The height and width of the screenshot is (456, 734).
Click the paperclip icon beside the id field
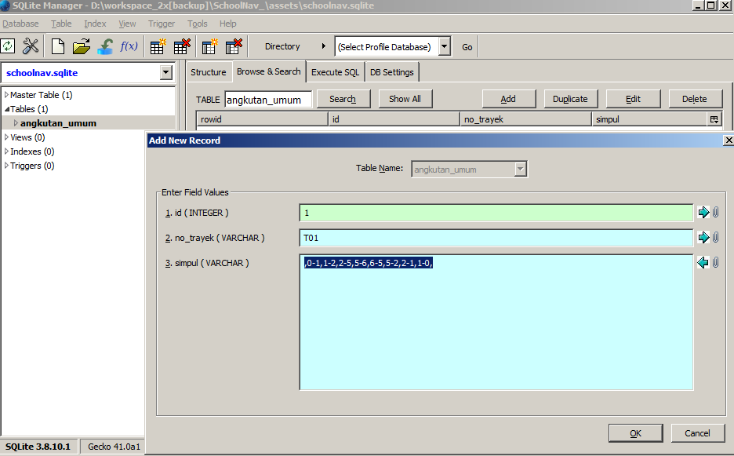tap(716, 213)
